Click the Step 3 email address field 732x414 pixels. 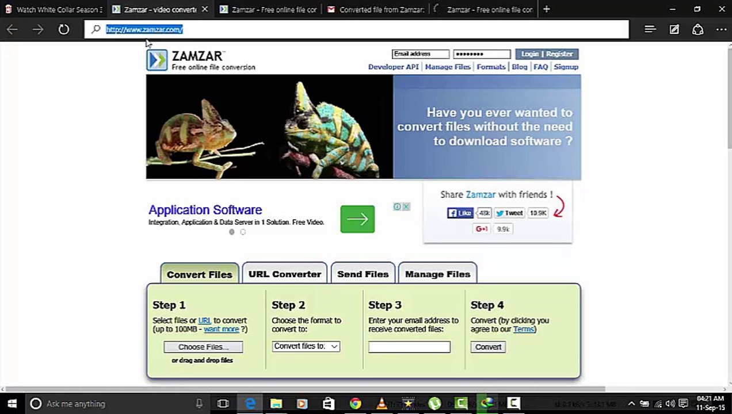(x=409, y=347)
